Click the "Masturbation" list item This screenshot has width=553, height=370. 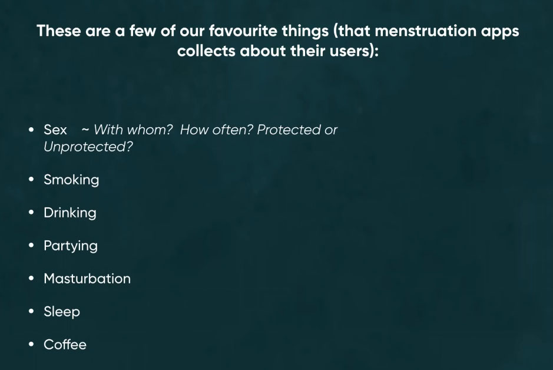[x=87, y=279]
